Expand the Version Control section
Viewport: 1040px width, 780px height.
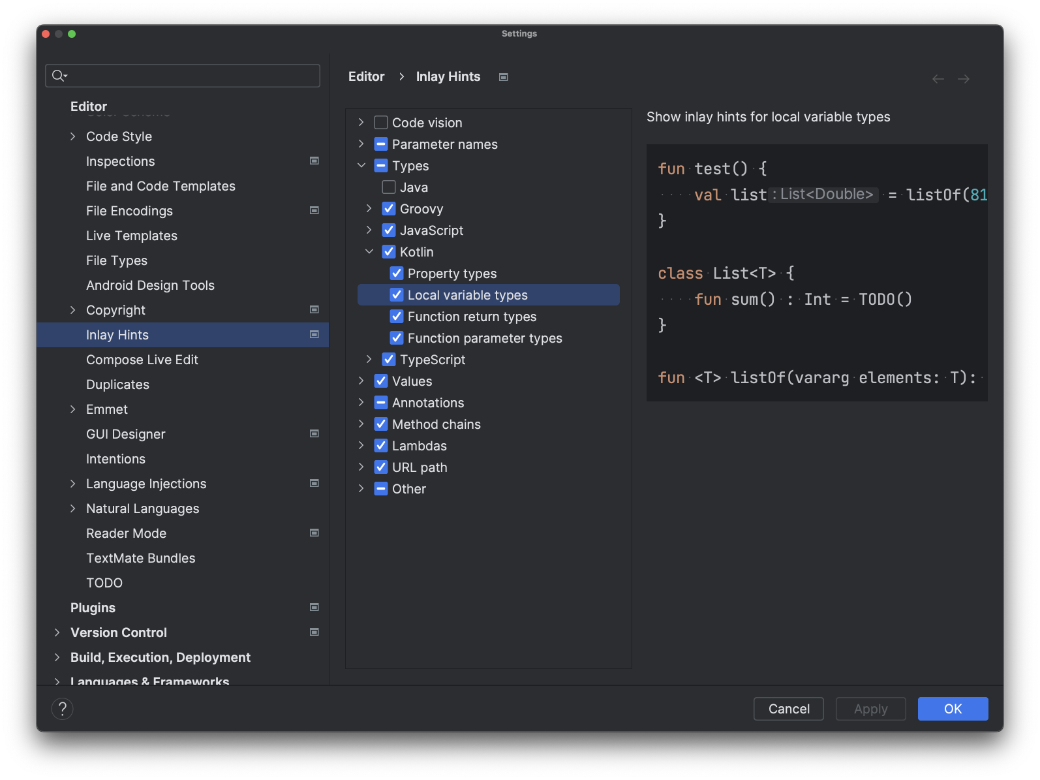click(57, 632)
